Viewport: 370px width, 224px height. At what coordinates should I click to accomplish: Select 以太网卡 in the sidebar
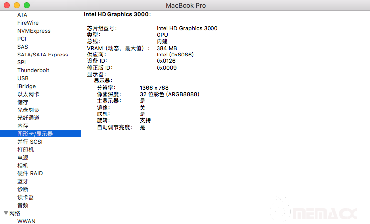28,94
